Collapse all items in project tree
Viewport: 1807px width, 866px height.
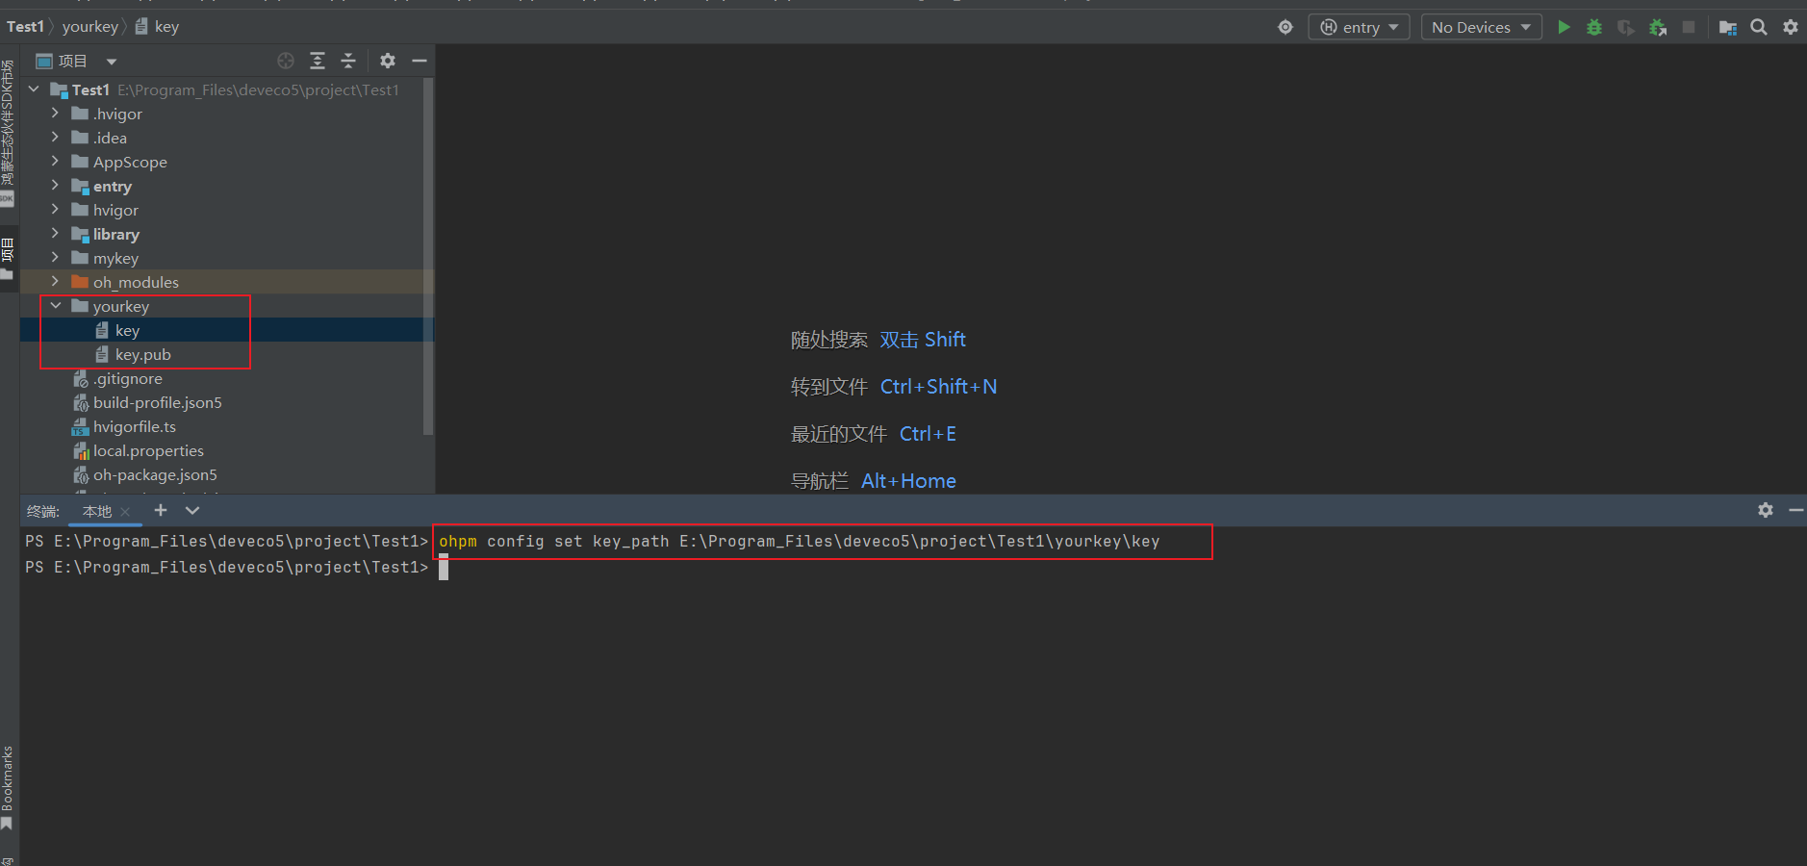pyautogui.click(x=348, y=61)
